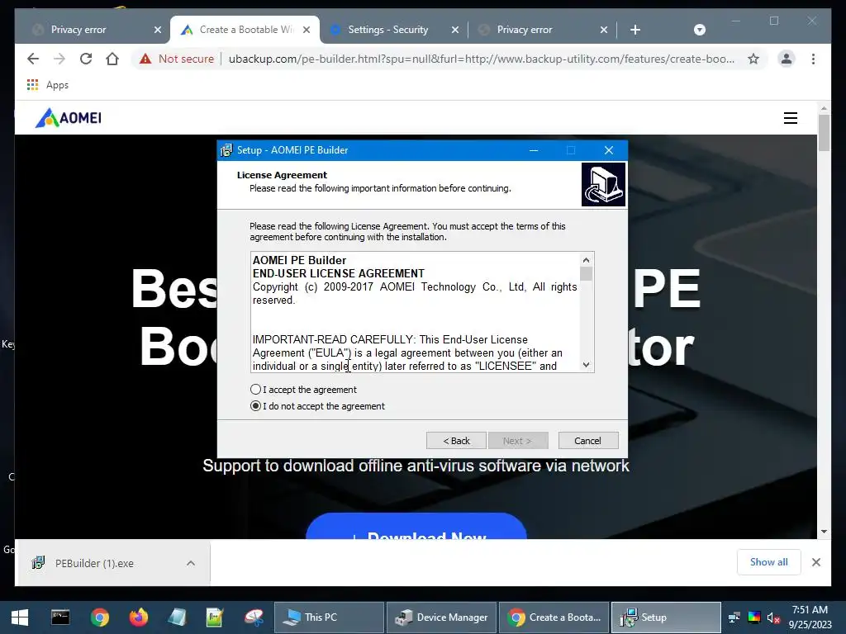The width and height of the screenshot is (846, 634).
Task: Open the Snipping Tool taskbar icon
Action: [x=254, y=617]
